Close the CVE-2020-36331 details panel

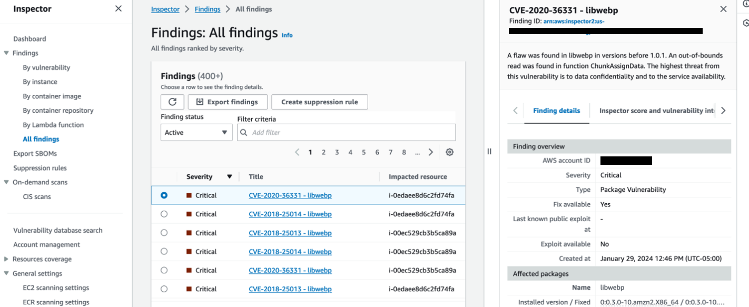coord(724,9)
